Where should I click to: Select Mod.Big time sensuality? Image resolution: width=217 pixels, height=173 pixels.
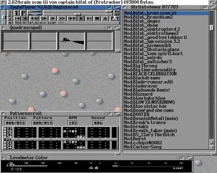pyautogui.click(x=166, y=70)
